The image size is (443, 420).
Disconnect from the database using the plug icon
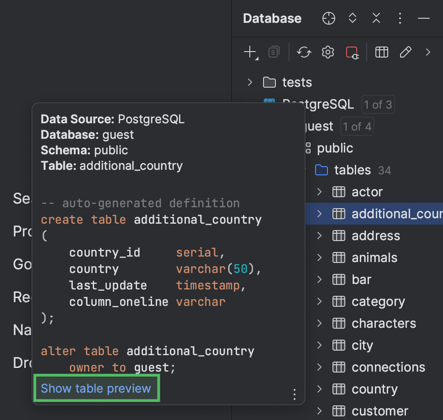tap(352, 52)
